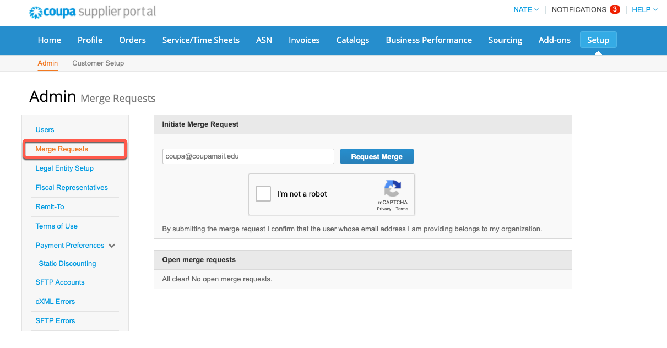Open the NATE user dropdown
The width and height of the screenshot is (667, 348).
525,9
